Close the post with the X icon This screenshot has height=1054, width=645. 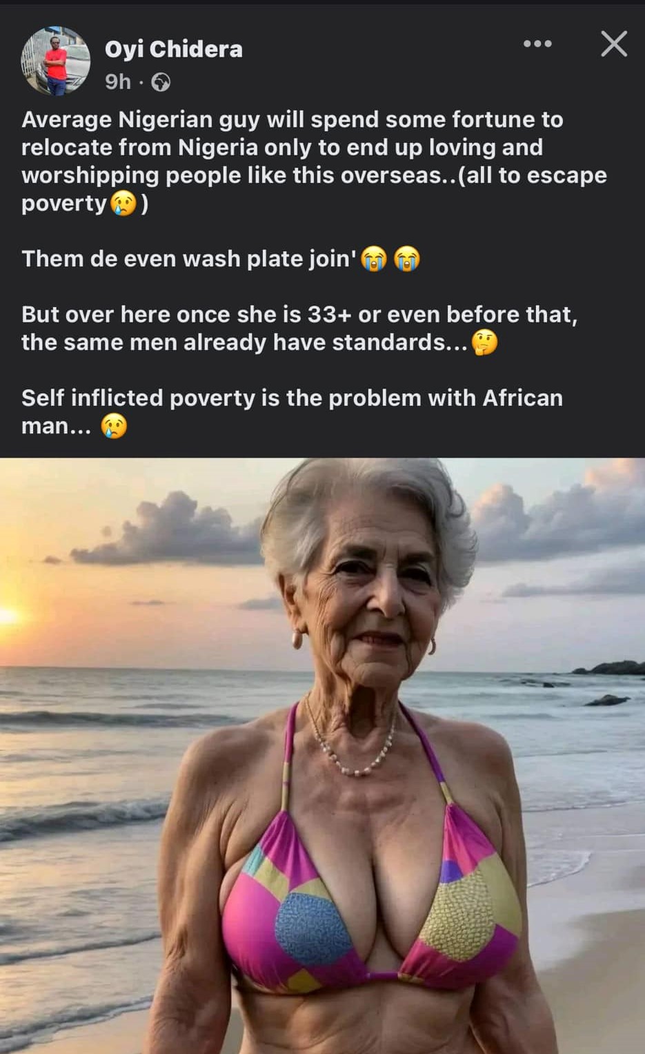tap(613, 44)
